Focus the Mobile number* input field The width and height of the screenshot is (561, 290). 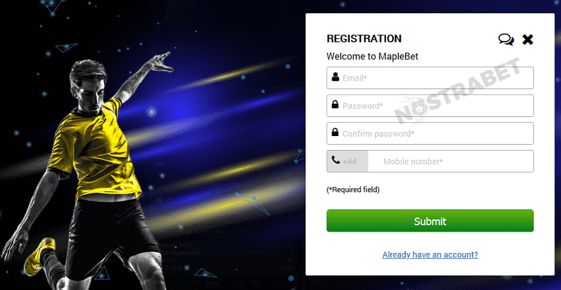click(451, 161)
